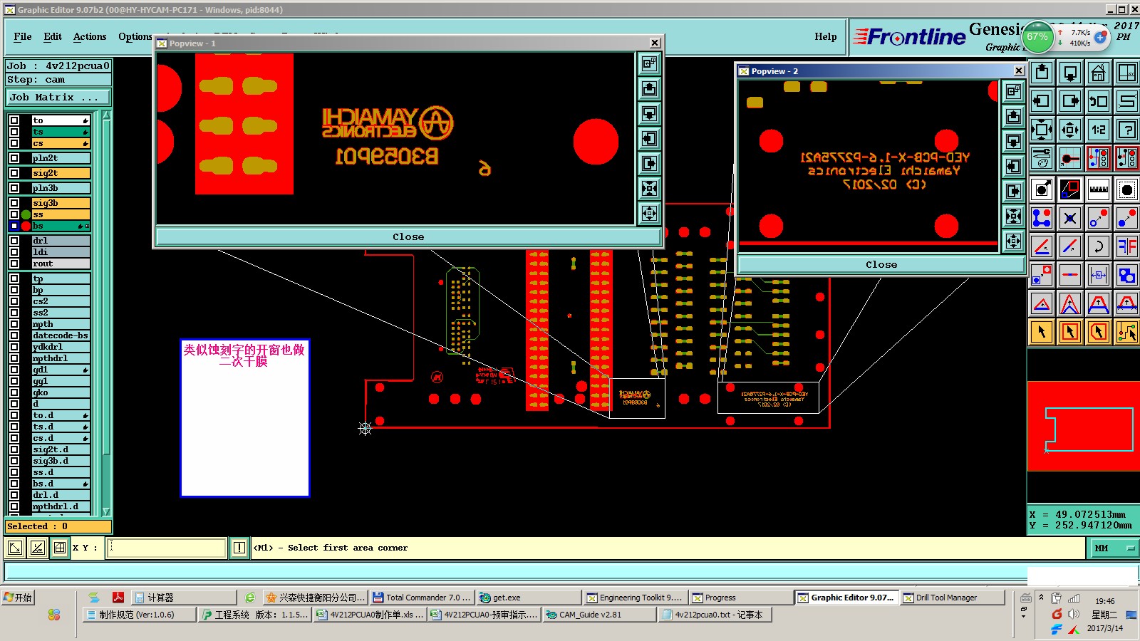Click the blue connected-nodes netlist icon

pos(1042,218)
